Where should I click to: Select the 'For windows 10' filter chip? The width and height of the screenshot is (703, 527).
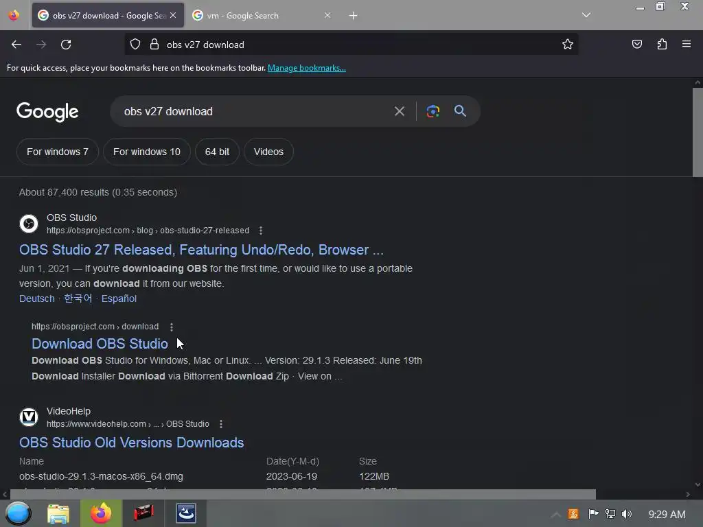(x=147, y=152)
